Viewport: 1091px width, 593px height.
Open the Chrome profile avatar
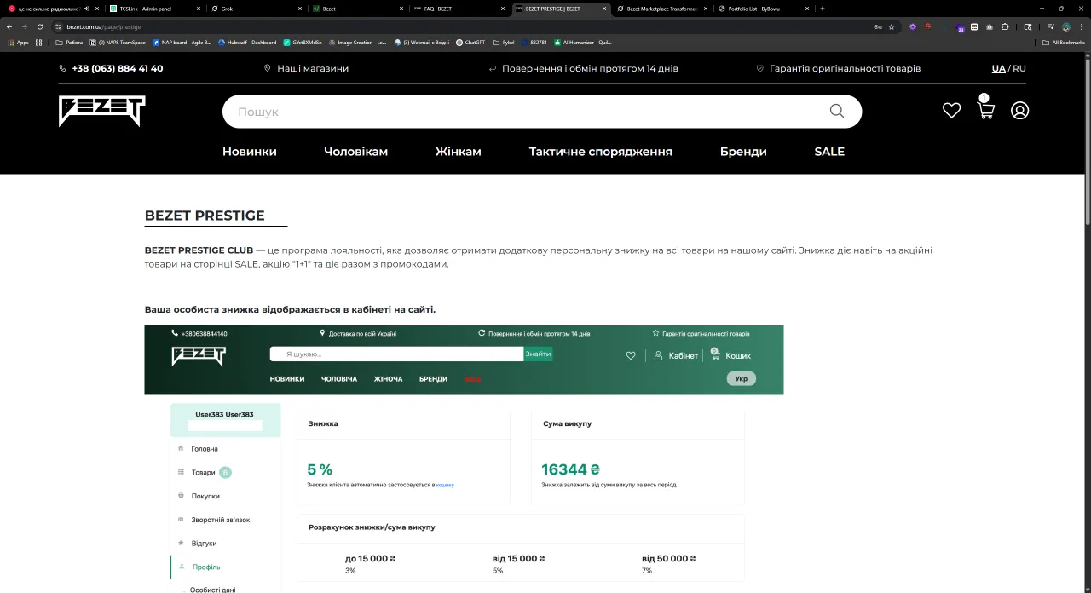1066,26
